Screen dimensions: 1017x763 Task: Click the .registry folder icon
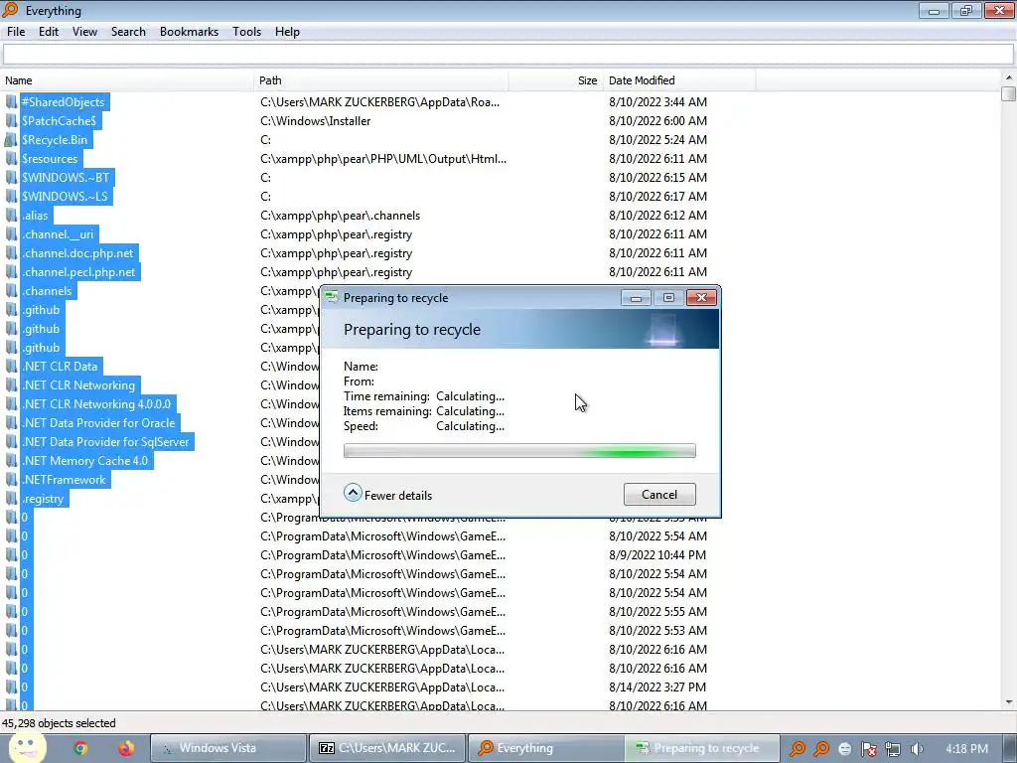coord(11,499)
